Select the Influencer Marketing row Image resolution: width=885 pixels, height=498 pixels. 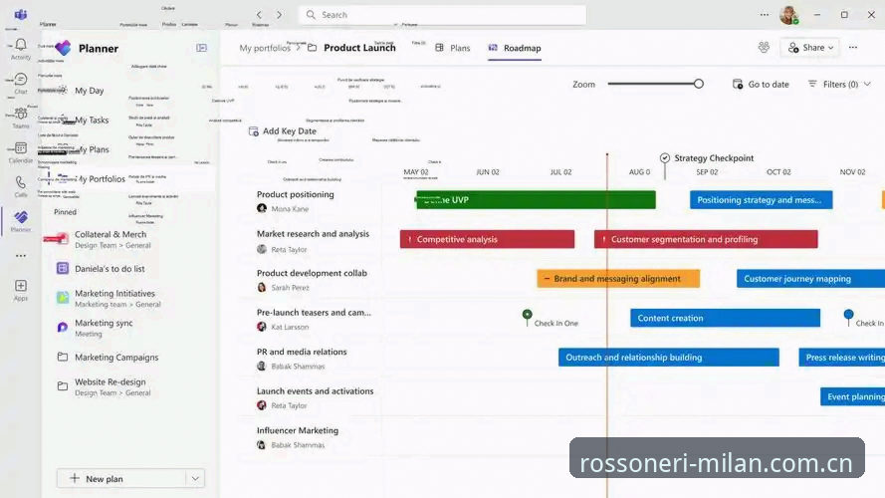pos(298,430)
